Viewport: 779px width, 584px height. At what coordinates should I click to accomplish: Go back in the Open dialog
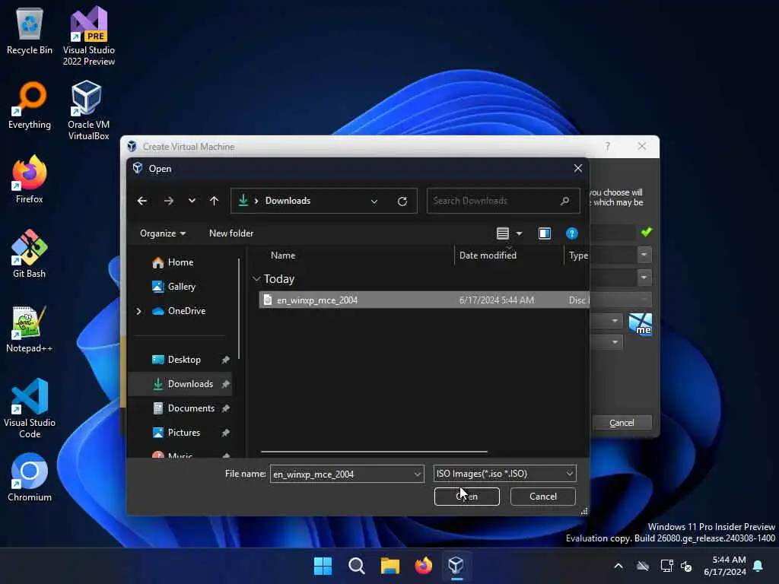click(x=142, y=201)
